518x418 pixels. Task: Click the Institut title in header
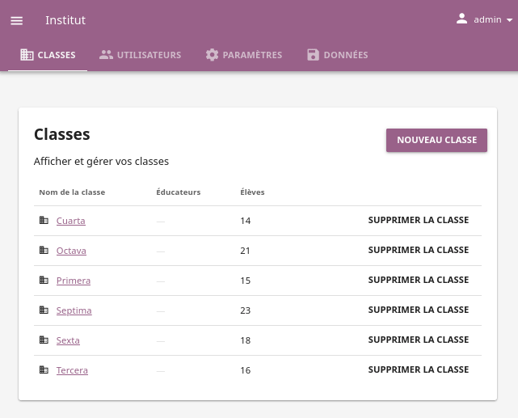(65, 20)
